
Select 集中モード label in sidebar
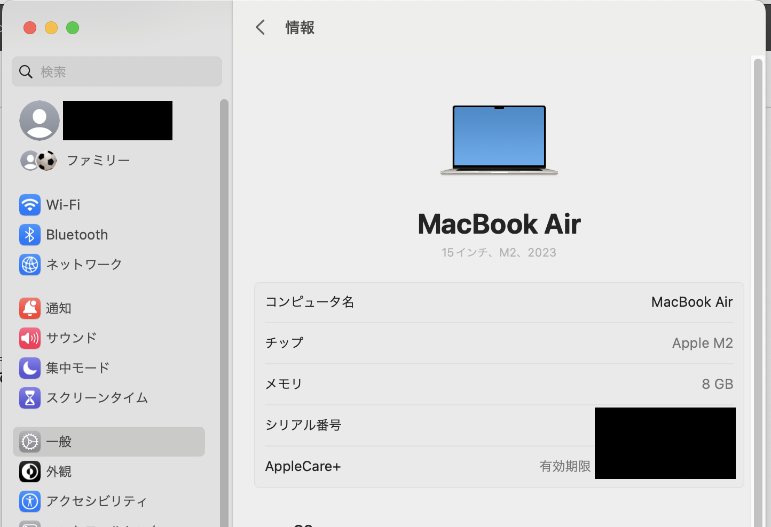click(78, 368)
